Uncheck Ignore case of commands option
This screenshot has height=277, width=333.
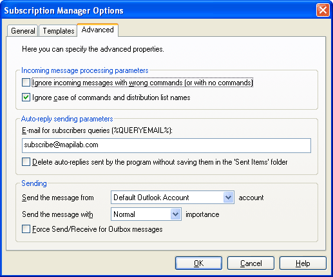(26, 97)
